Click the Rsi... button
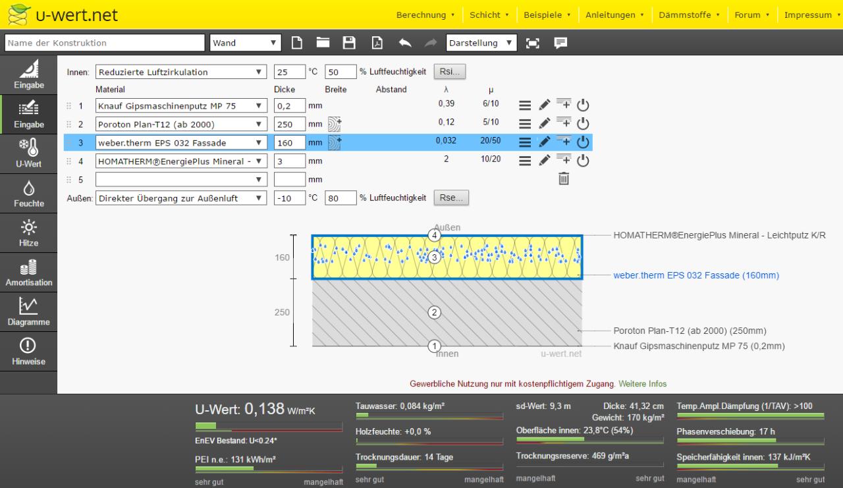 coord(450,72)
